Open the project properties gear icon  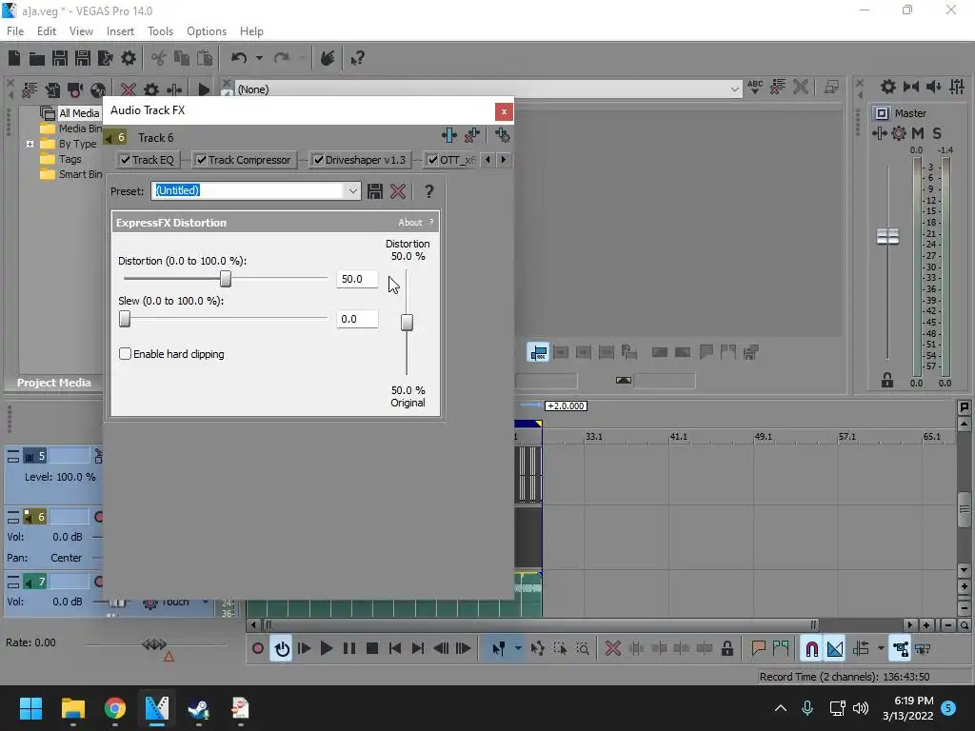click(129, 58)
